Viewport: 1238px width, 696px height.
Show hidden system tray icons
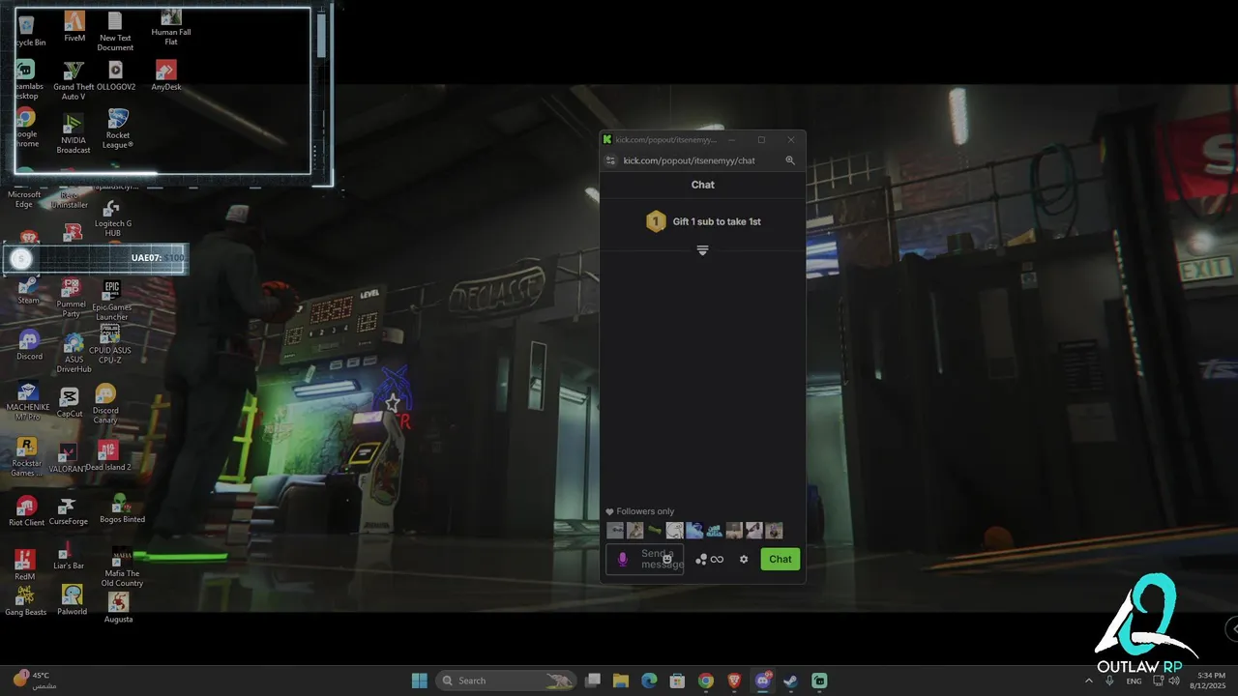pos(1089,681)
